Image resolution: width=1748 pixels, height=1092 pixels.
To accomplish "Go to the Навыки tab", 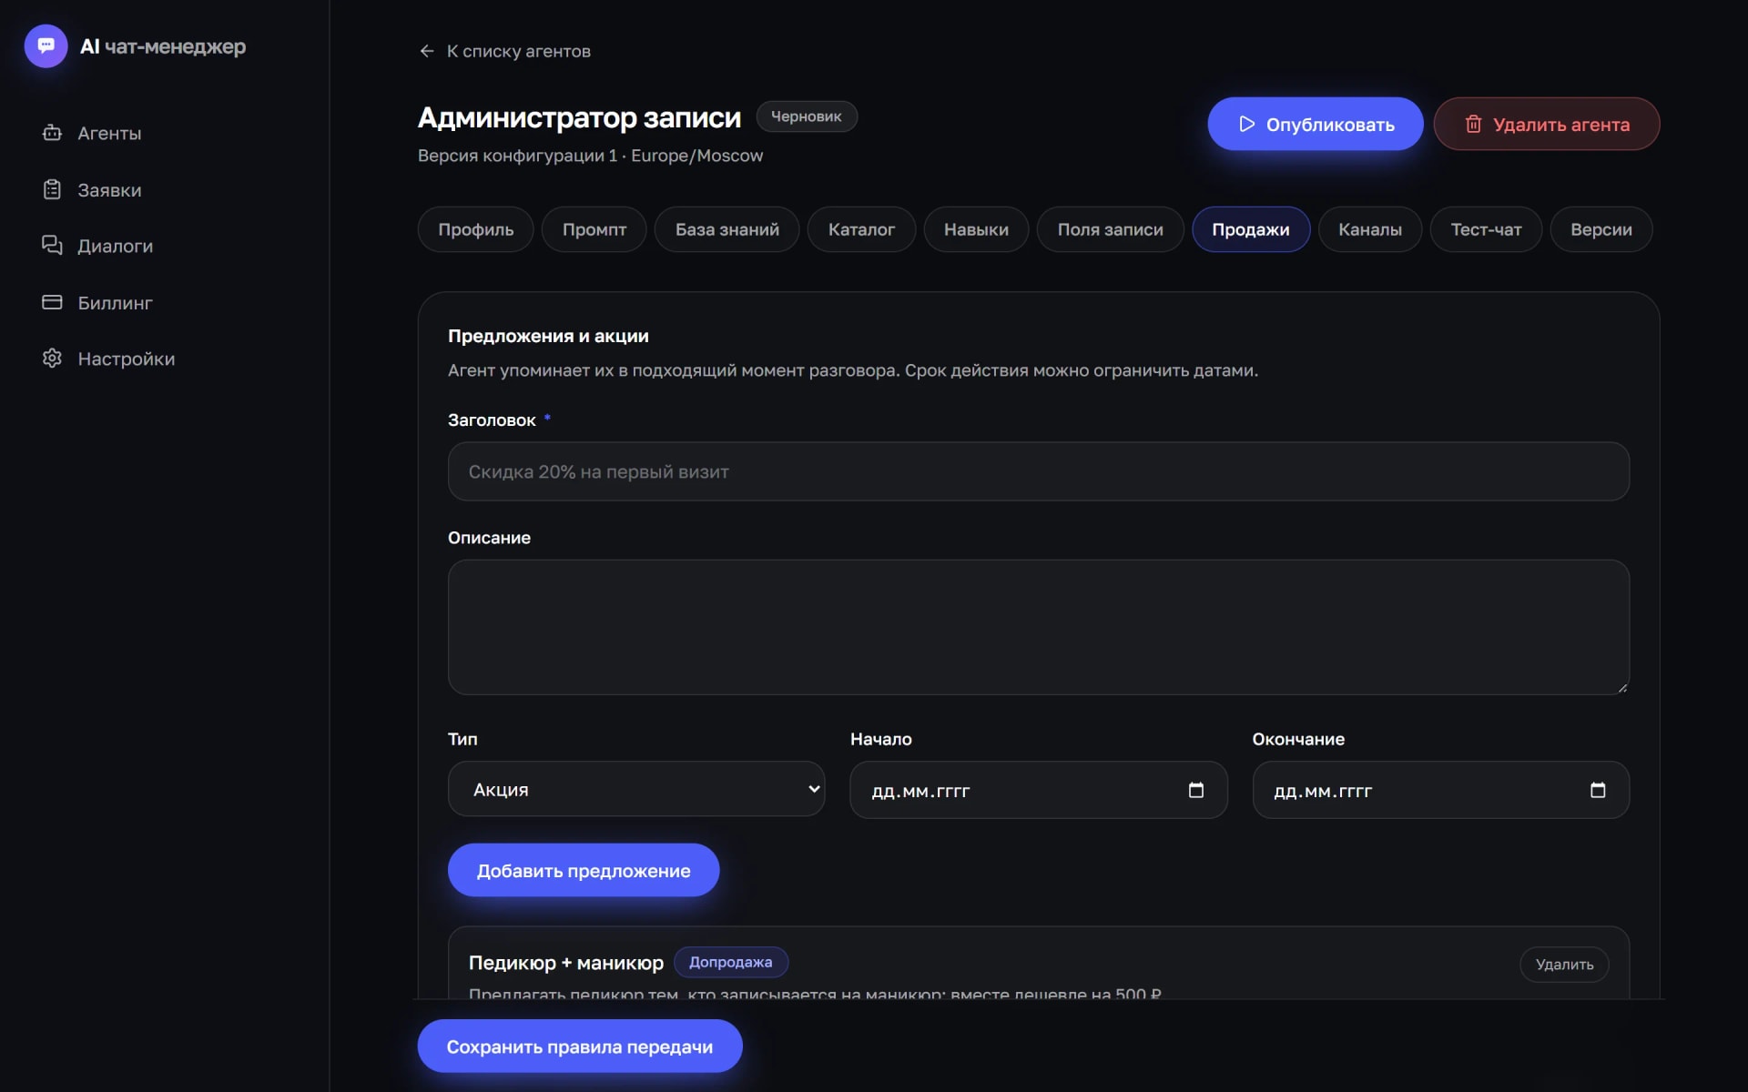I will pyautogui.click(x=976, y=229).
